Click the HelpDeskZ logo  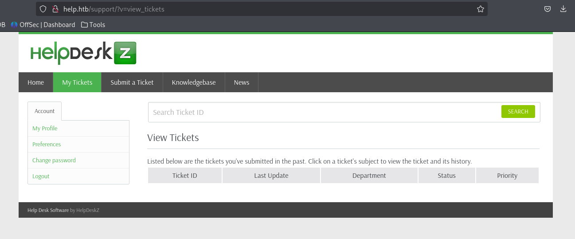83,53
